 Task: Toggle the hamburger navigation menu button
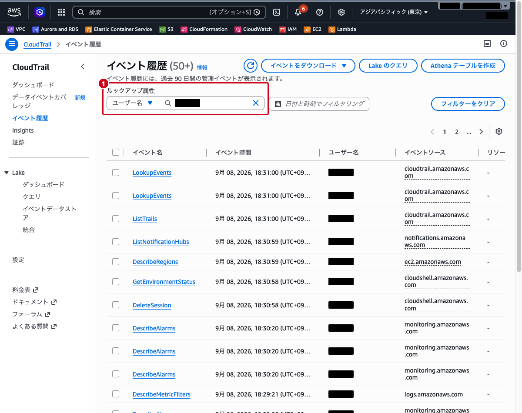pos(11,44)
